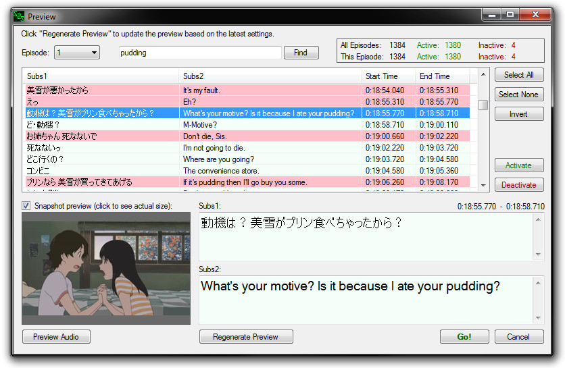This screenshot has width=565, height=368.
Task: Click the Select All button
Action: point(519,75)
